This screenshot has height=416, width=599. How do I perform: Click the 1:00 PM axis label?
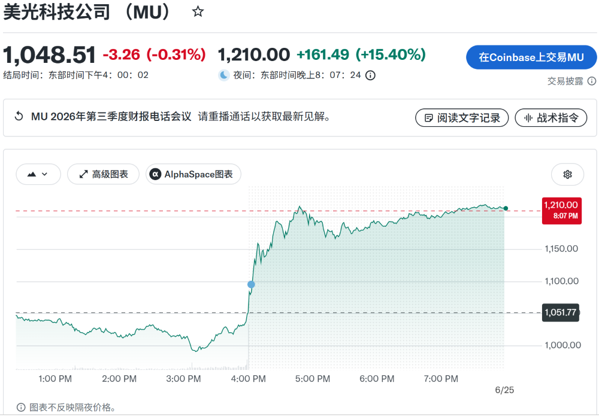55,379
